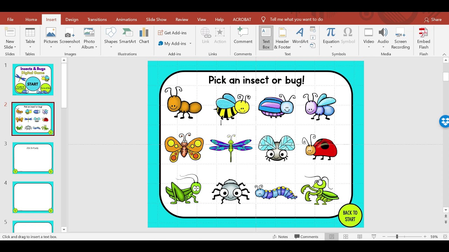The image size is (449, 252).
Task: Click the Get Add-ins button
Action: point(172,33)
